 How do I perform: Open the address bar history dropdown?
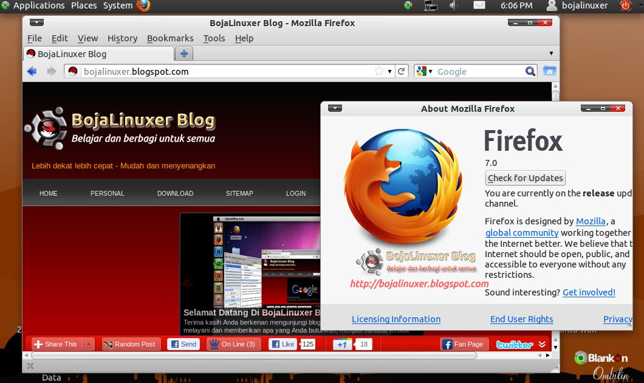click(389, 72)
